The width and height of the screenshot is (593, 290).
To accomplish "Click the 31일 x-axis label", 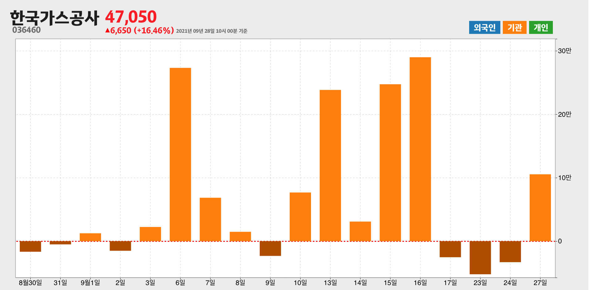I will click(x=60, y=283).
